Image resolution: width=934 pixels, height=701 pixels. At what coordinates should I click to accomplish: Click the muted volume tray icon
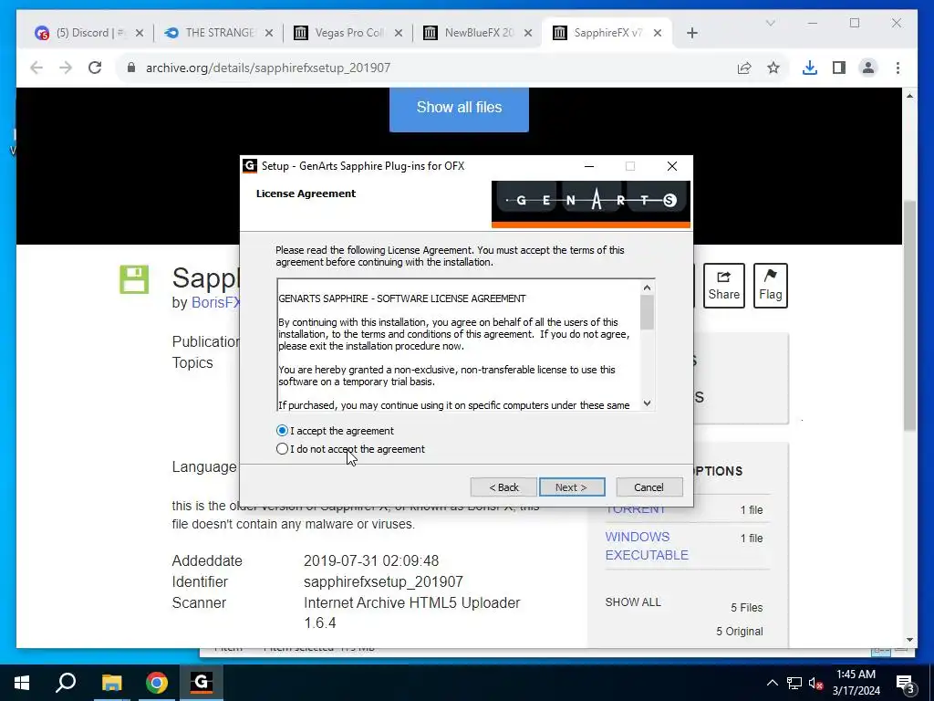point(815,683)
